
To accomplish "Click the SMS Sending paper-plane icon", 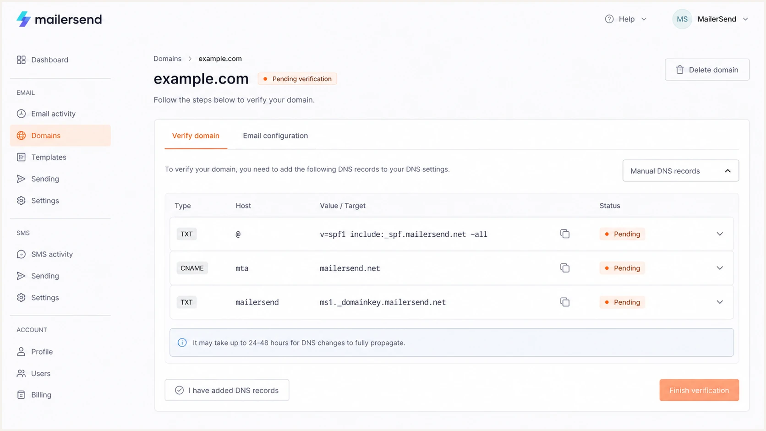I will pos(21,276).
